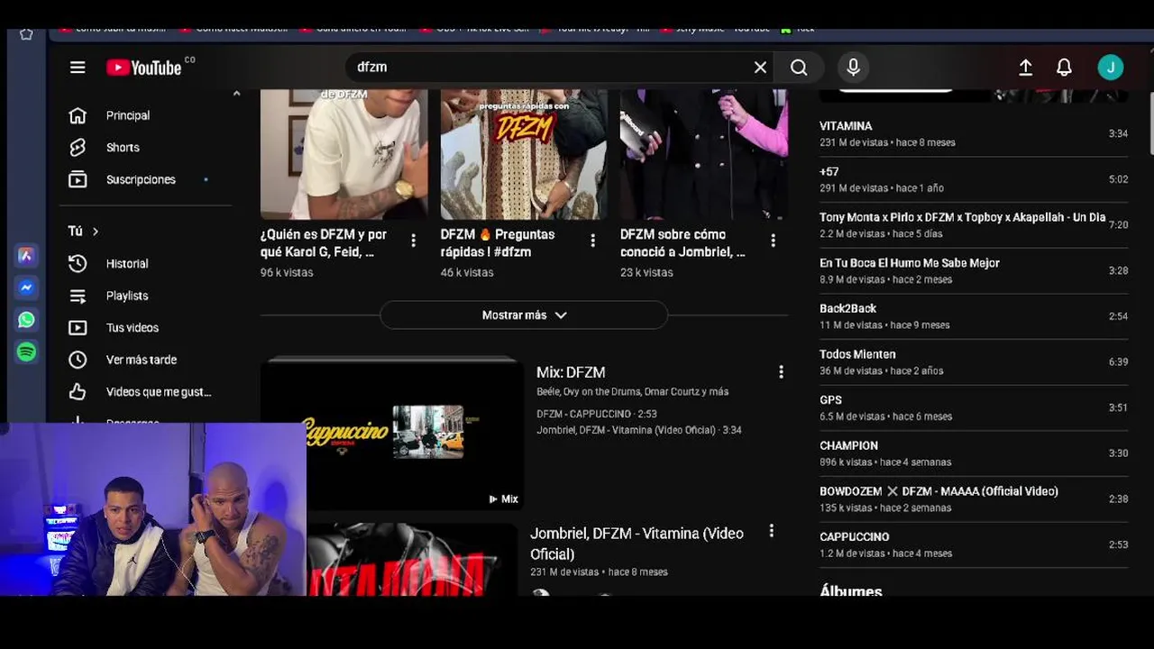Viewport: 1154px width, 649px height.
Task: Expand shorts with Mostrar más
Action: [524, 315]
